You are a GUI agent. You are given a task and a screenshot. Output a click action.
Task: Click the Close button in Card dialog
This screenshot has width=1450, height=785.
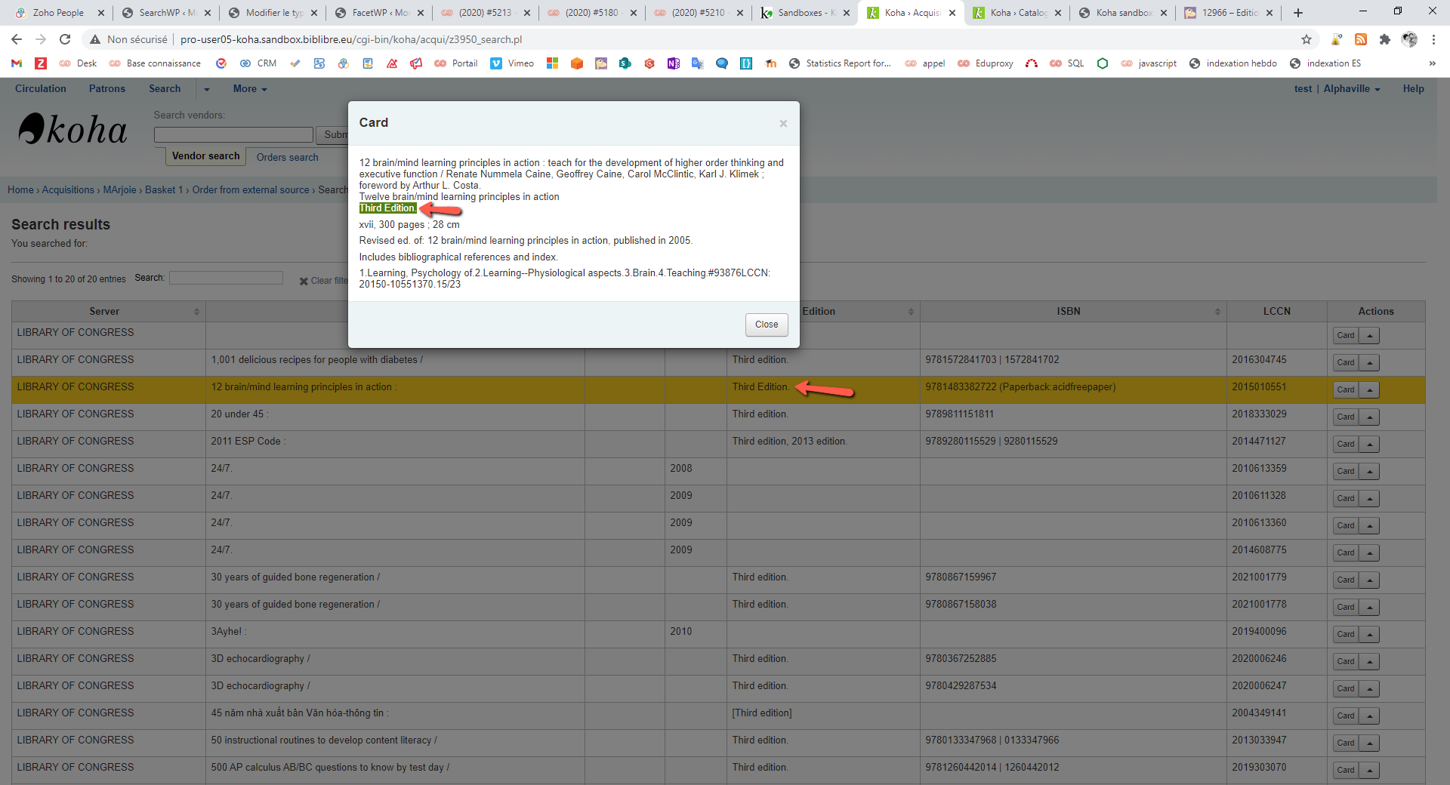point(766,325)
